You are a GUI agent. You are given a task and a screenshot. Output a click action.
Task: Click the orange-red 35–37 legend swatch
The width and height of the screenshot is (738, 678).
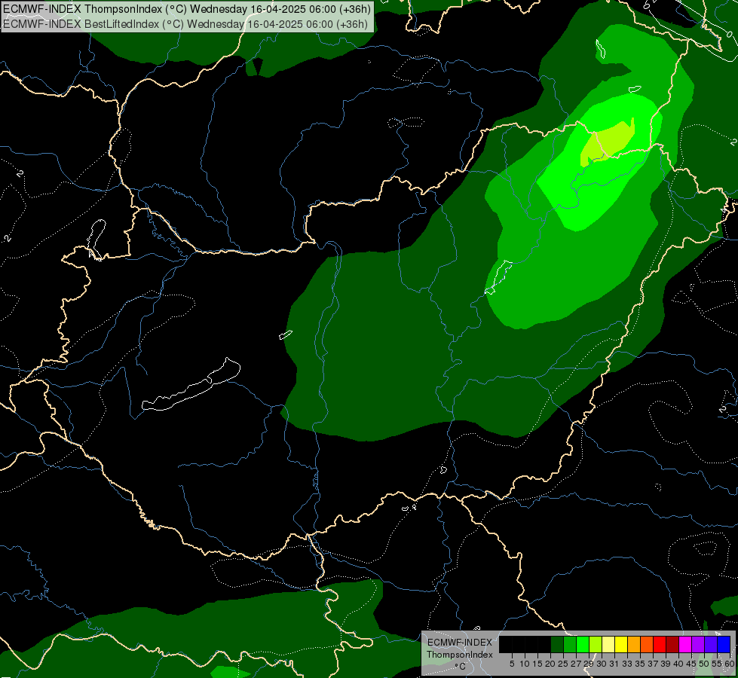(x=647, y=644)
